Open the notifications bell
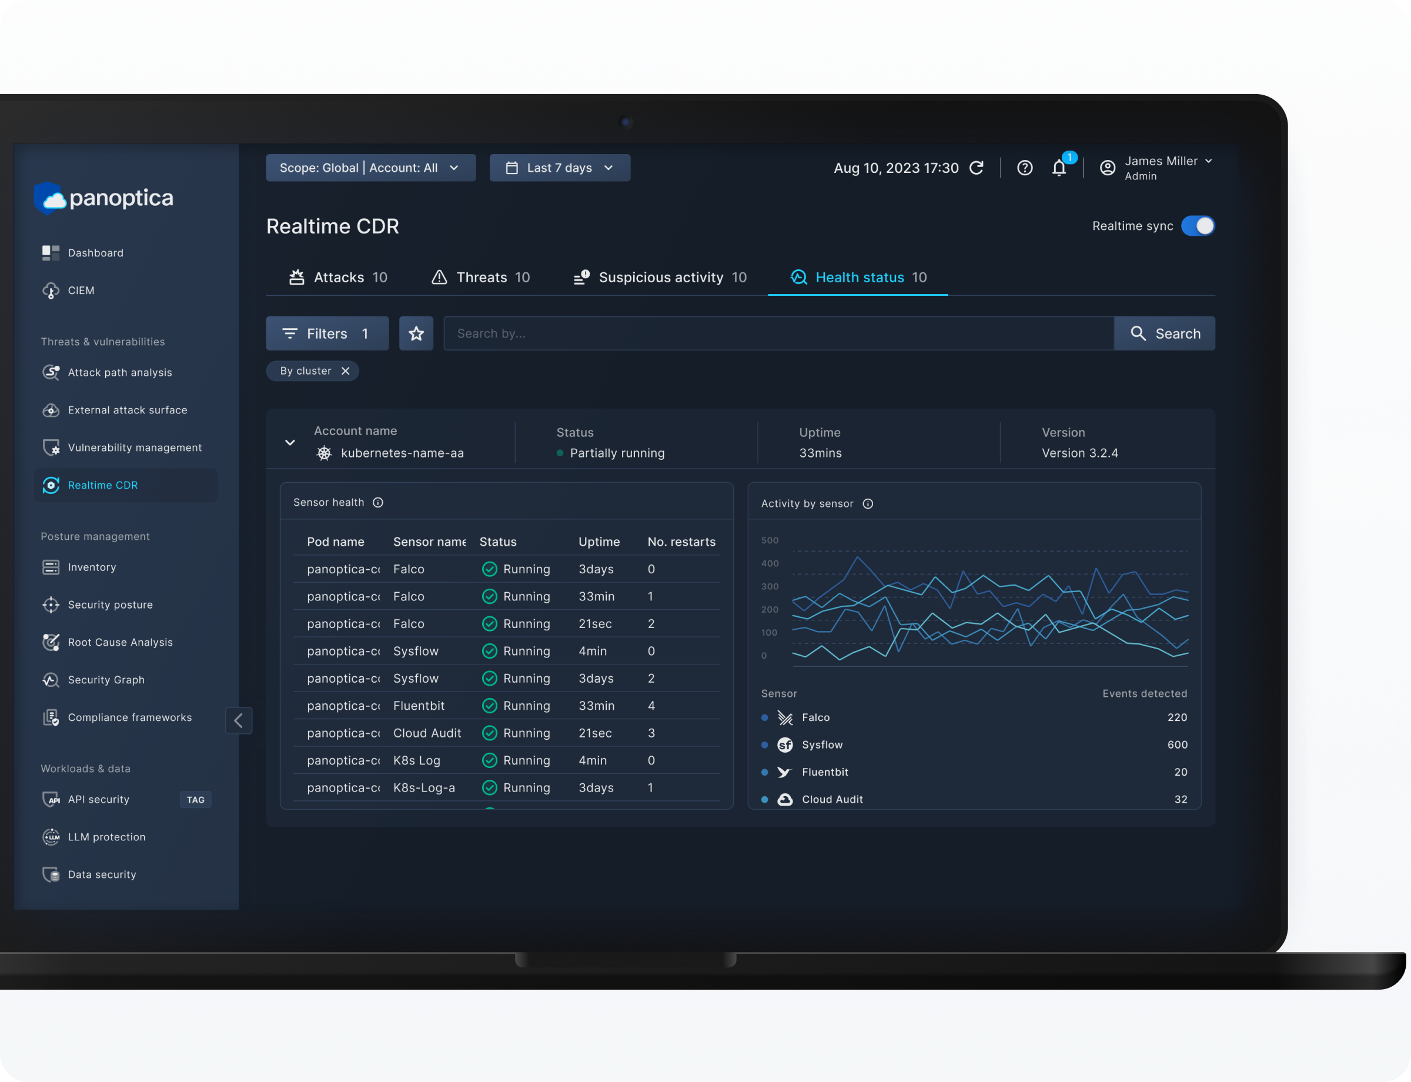Screen dimensions: 1411x1082 click(1059, 168)
